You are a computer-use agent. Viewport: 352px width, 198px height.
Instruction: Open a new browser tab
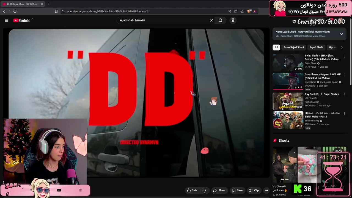[49, 4]
